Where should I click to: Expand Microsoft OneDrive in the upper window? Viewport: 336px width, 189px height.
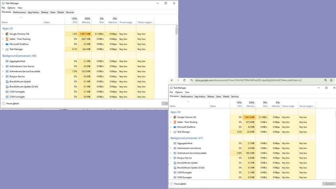[x=3, y=44]
